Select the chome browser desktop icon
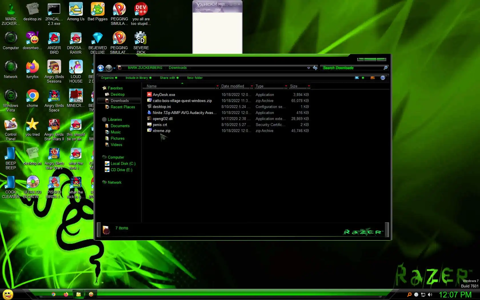The image size is (480, 300). (x=32, y=99)
